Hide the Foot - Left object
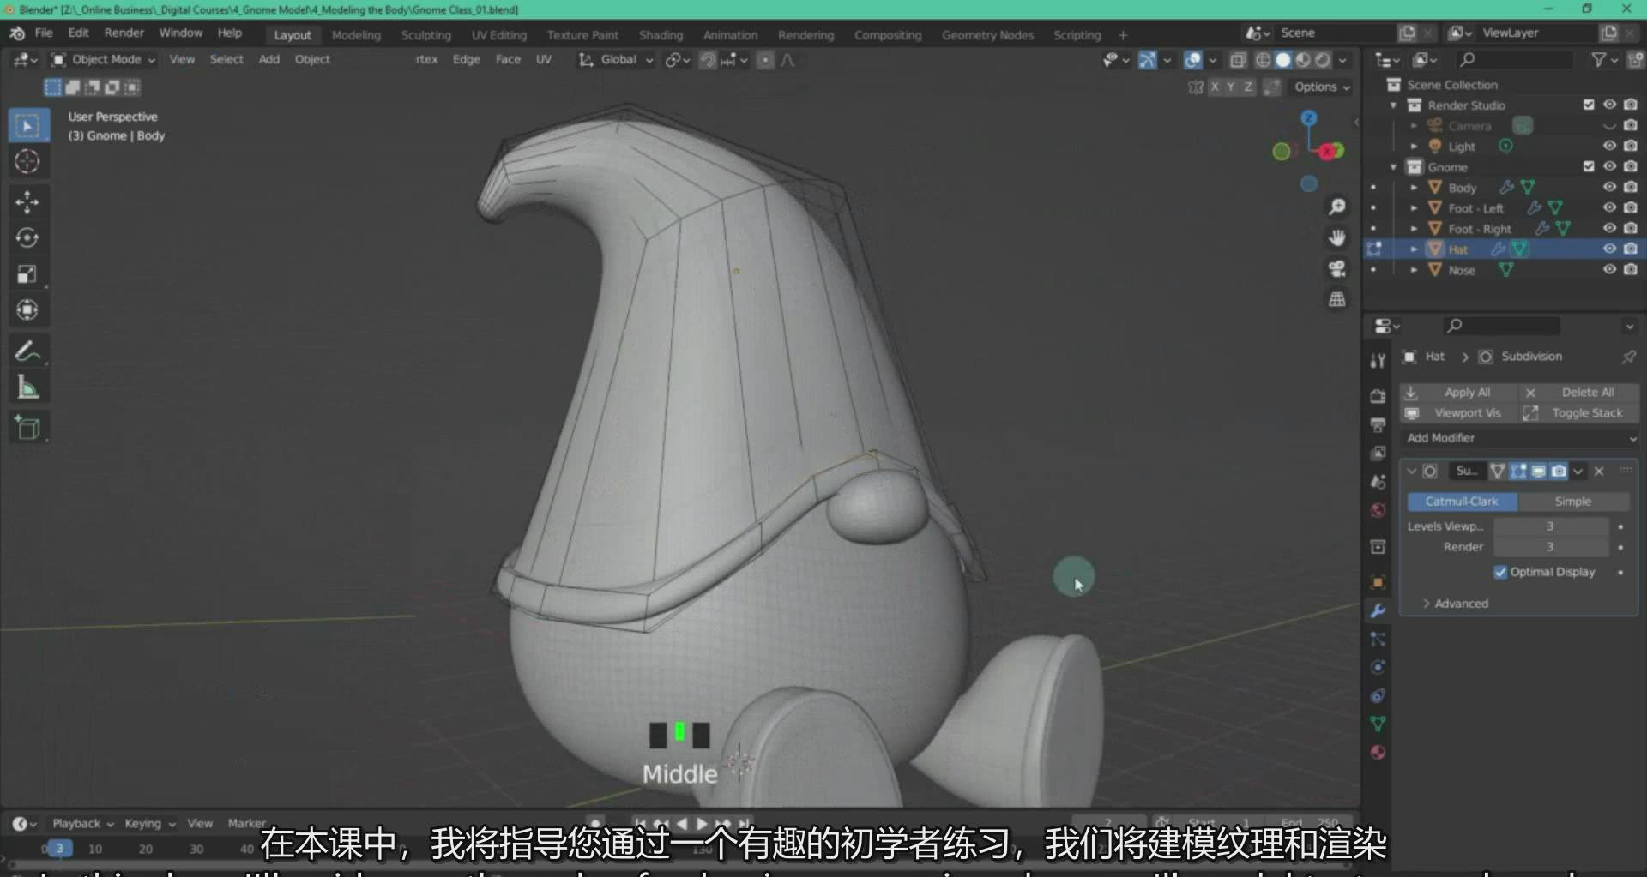The image size is (1647, 877). pyautogui.click(x=1609, y=207)
